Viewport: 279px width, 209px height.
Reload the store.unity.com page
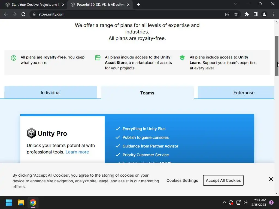[x=23, y=14]
